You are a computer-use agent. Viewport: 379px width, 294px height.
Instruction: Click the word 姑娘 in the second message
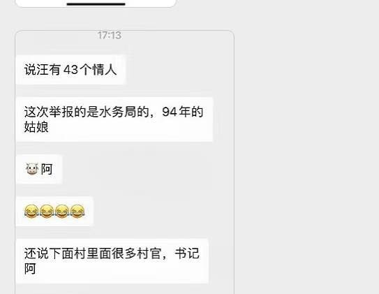pos(36,127)
